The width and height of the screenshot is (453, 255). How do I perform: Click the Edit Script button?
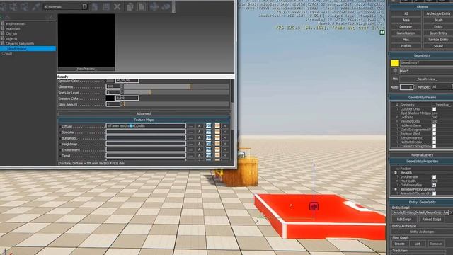click(404, 219)
